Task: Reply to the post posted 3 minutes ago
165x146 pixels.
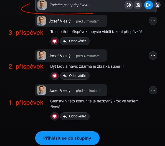Action: (x=75, y=41)
